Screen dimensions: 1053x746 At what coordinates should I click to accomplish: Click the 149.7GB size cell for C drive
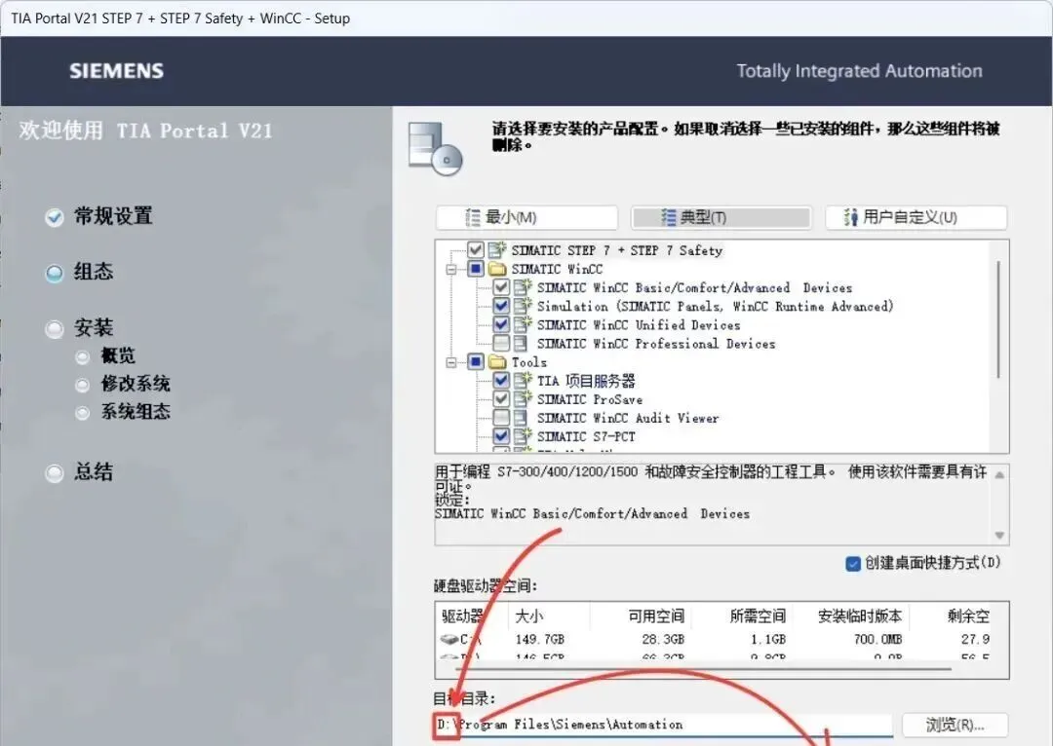(x=540, y=639)
